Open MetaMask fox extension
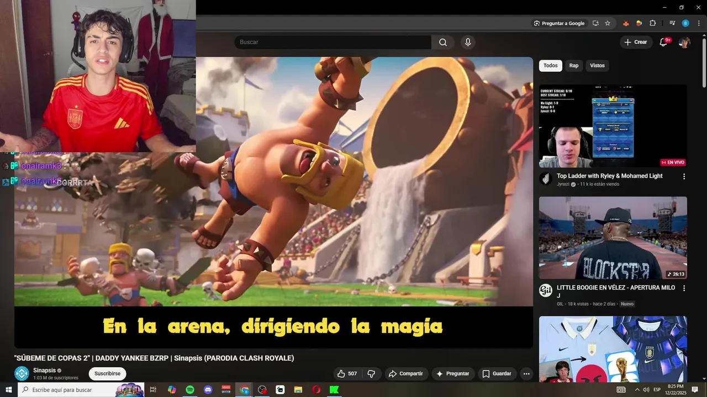Image resolution: width=707 pixels, height=397 pixels. pyautogui.click(x=626, y=23)
